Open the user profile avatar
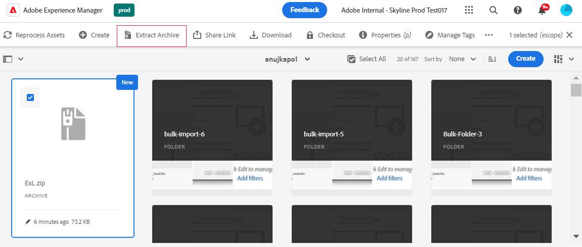582x247 pixels. 566,10
